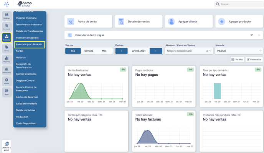This screenshot has height=153, width=264.
Task: Open the Ventas sidebar section
Action: 7,49
